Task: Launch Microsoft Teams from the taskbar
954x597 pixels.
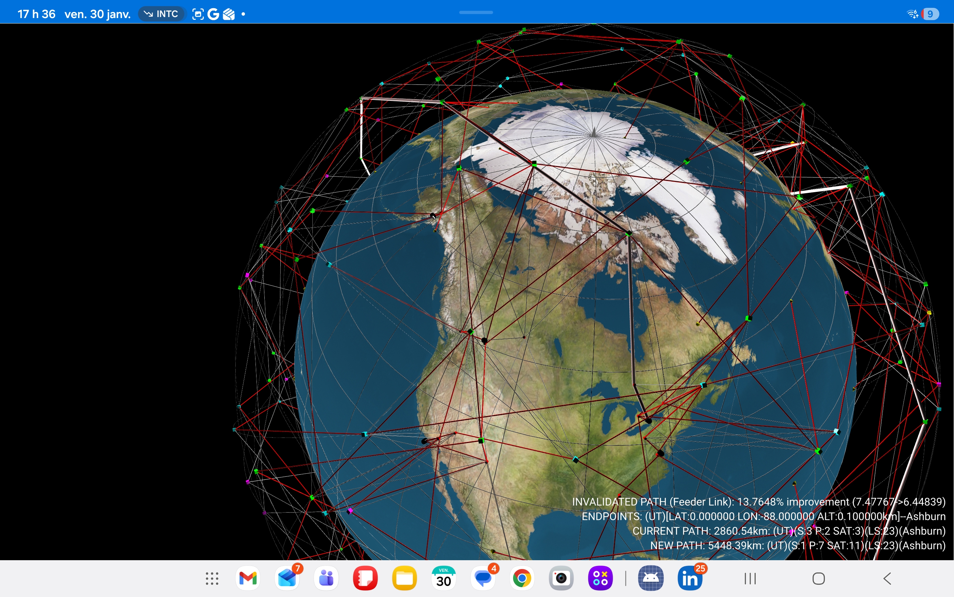Action: (326, 579)
